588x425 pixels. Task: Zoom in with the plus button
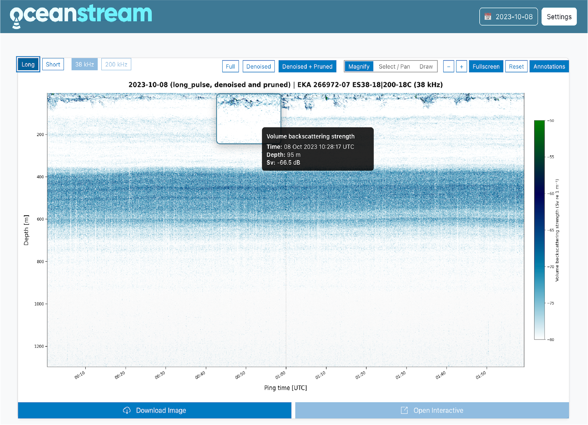click(461, 66)
